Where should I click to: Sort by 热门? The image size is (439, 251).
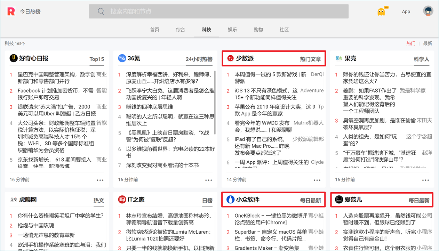411,43
